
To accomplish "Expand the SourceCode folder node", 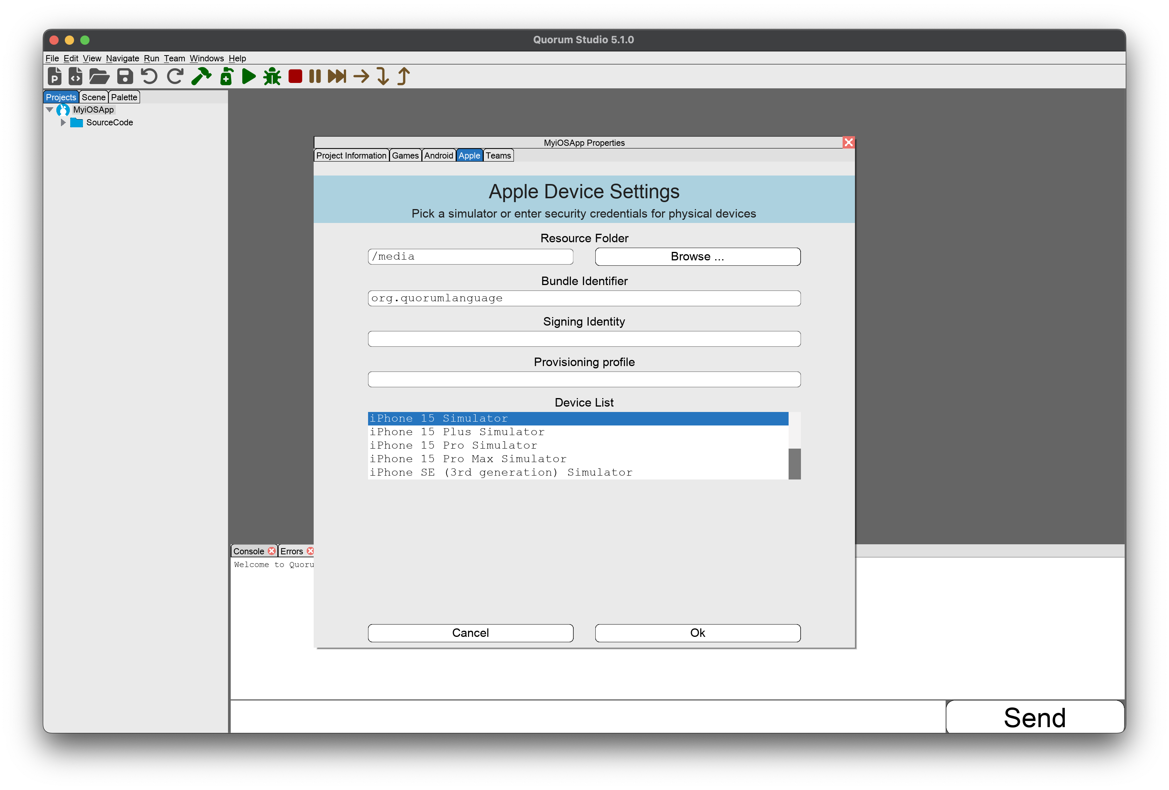I will 63,123.
